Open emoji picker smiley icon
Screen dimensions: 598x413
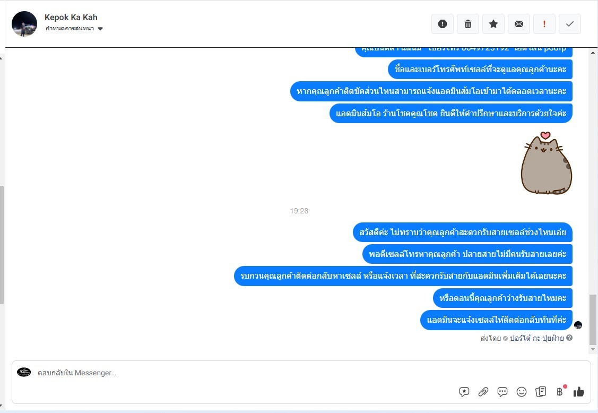(522, 392)
